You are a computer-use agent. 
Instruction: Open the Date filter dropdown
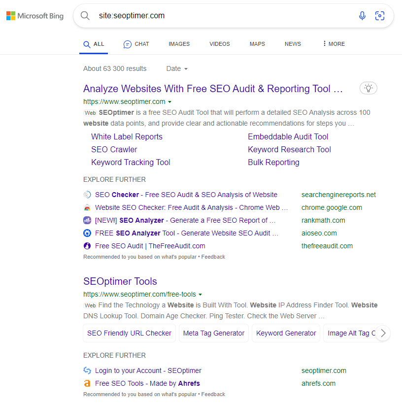[x=177, y=68]
